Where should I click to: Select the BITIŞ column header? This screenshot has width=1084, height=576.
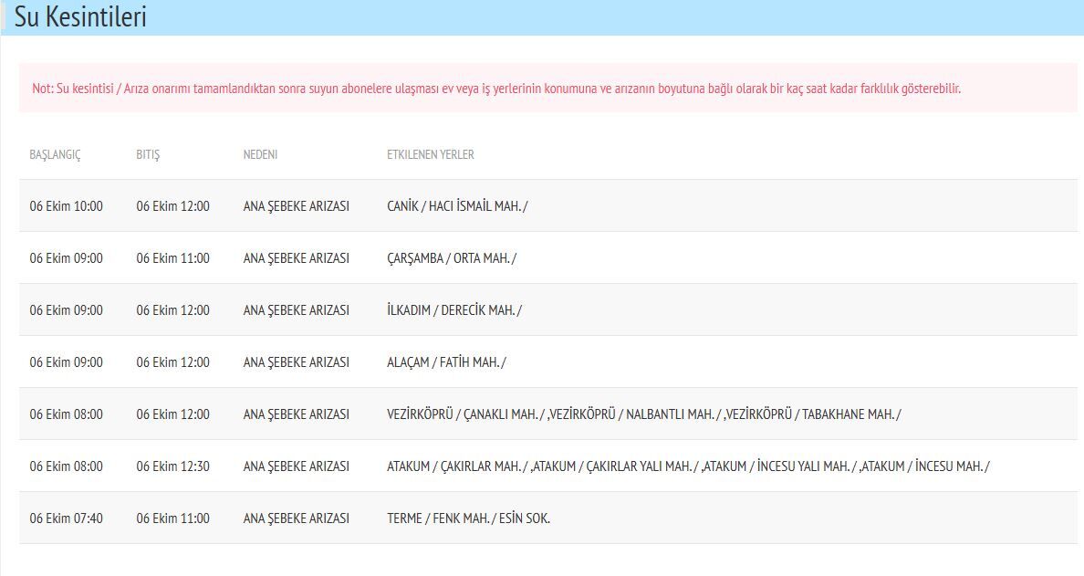click(148, 154)
